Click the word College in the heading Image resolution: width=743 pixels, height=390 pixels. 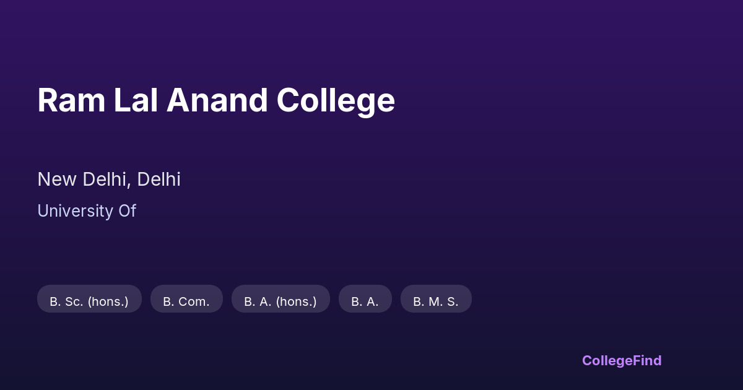coord(336,100)
